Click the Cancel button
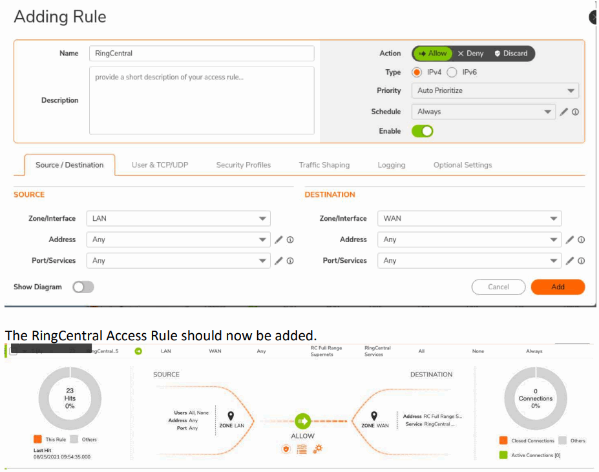This screenshot has width=599, height=472. 498,287
